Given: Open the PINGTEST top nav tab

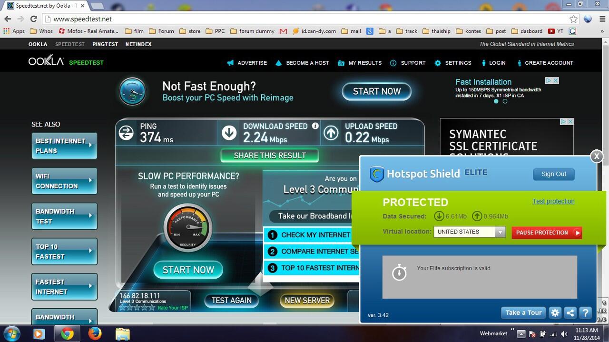Looking at the screenshot, I should click(x=105, y=44).
